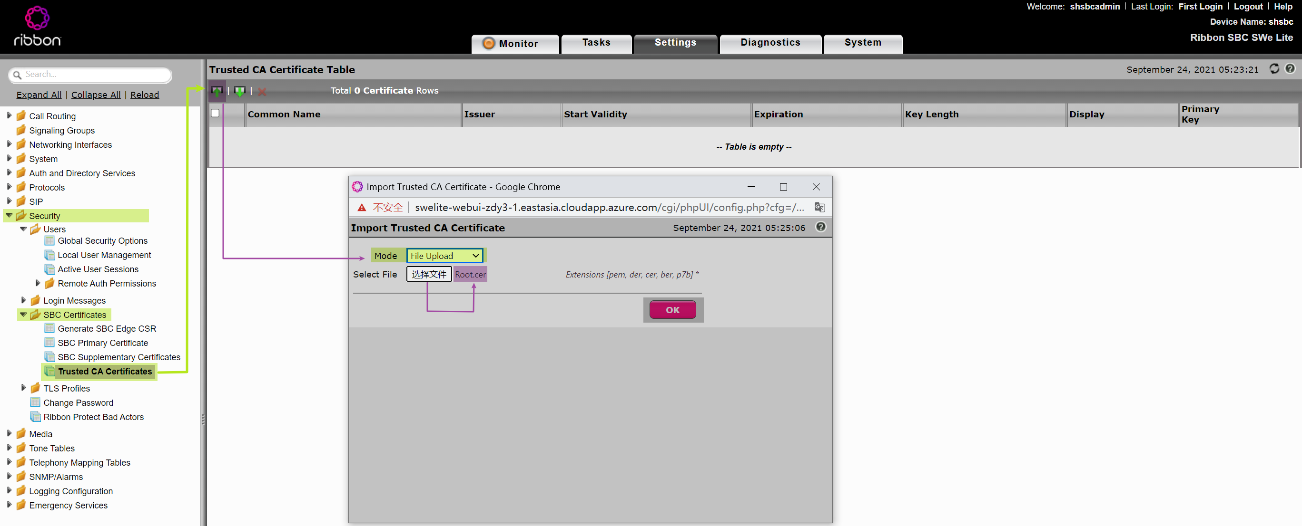Expand the Login Messages node

pos(23,300)
